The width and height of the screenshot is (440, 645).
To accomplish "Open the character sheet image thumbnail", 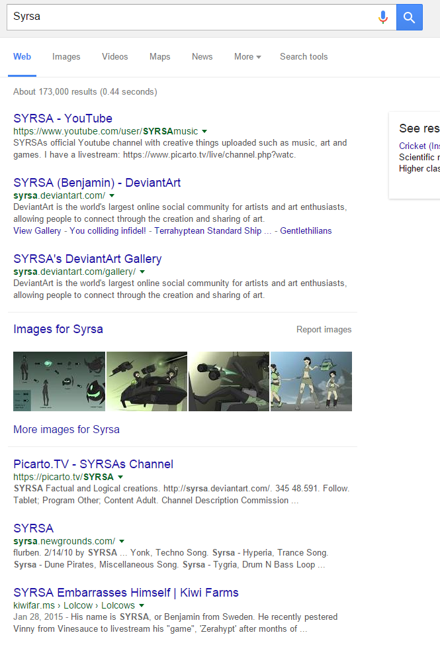I will [x=59, y=381].
